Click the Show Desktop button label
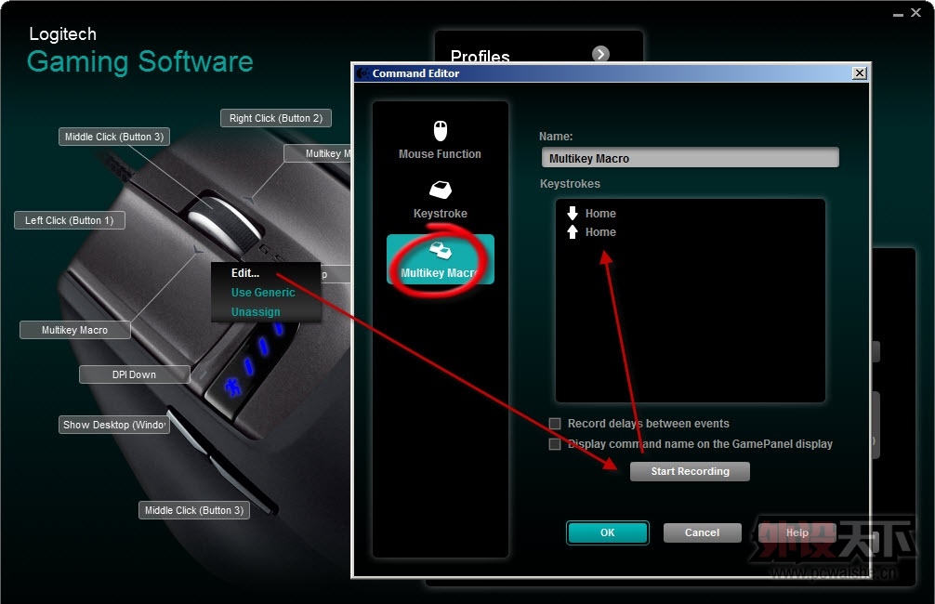Screen dimensions: 935x604 pyautogui.click(x=114, y=425)
